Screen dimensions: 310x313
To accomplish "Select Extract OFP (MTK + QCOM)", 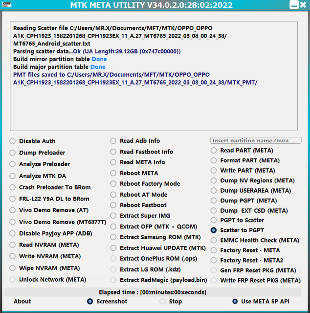I will [113, 226].
